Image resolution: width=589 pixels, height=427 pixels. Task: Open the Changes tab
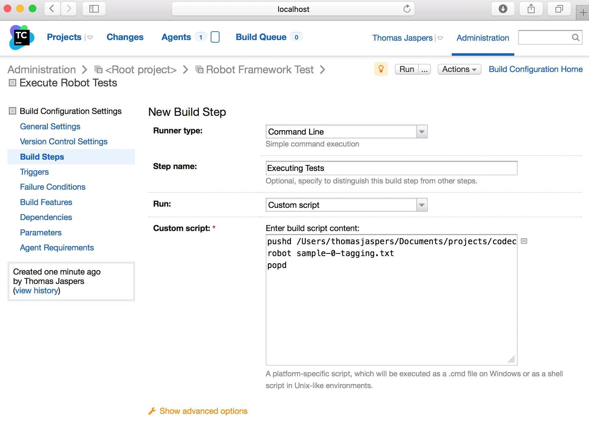coord(125,37)
